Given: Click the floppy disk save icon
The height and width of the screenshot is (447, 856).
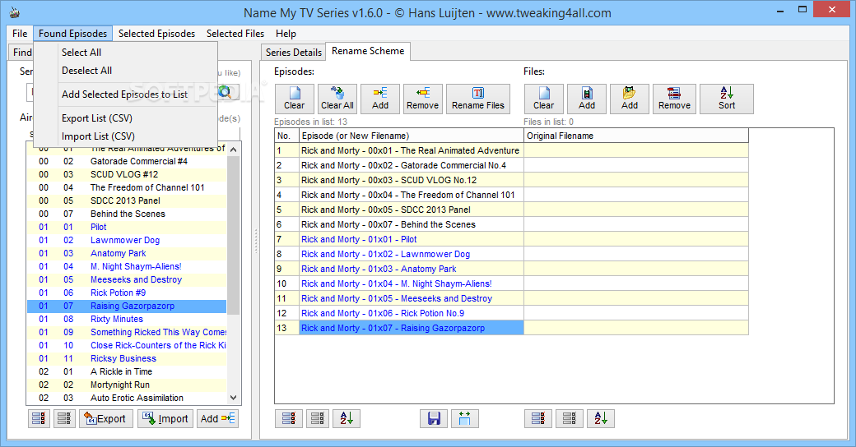Looking at the screenshot, I should 434,419.
